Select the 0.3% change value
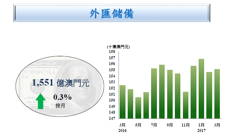The image size is (229, 140). point(62,97)
